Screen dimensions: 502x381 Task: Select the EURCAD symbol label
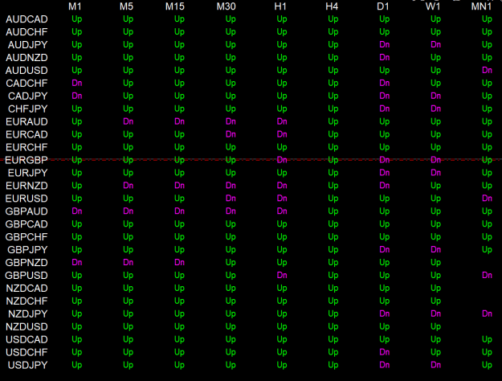(27, 134)
